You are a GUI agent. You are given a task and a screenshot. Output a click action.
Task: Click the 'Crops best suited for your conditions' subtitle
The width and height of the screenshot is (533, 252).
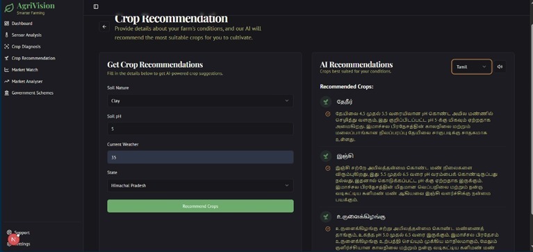(x=356, y=71)
